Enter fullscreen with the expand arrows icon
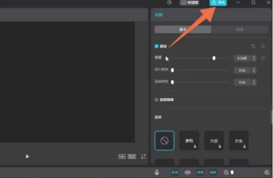 coord(143,156)
